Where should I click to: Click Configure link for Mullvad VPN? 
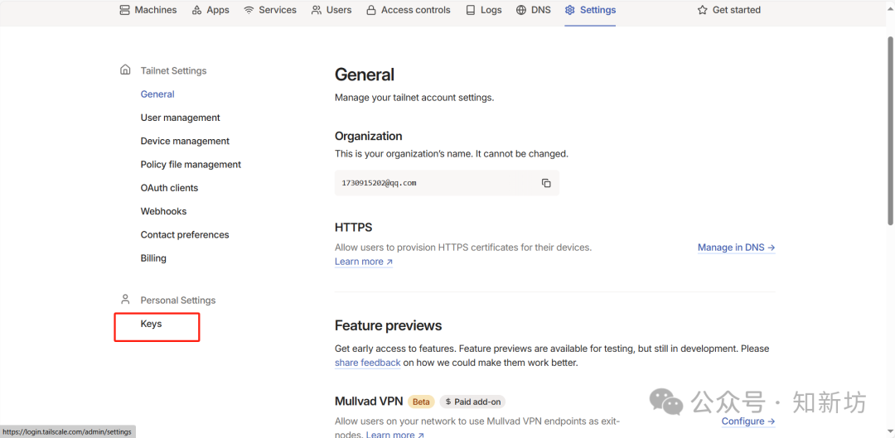click(747, 421)
